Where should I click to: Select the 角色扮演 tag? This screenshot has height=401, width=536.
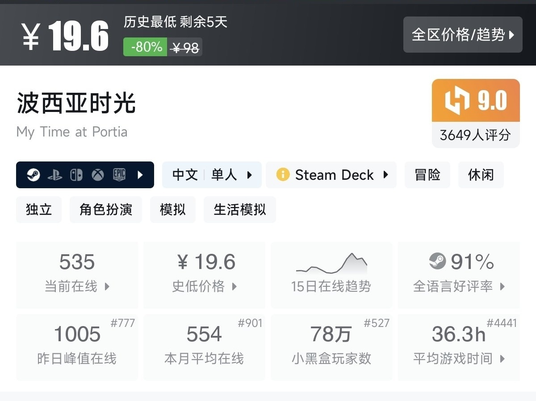(106, 210)
